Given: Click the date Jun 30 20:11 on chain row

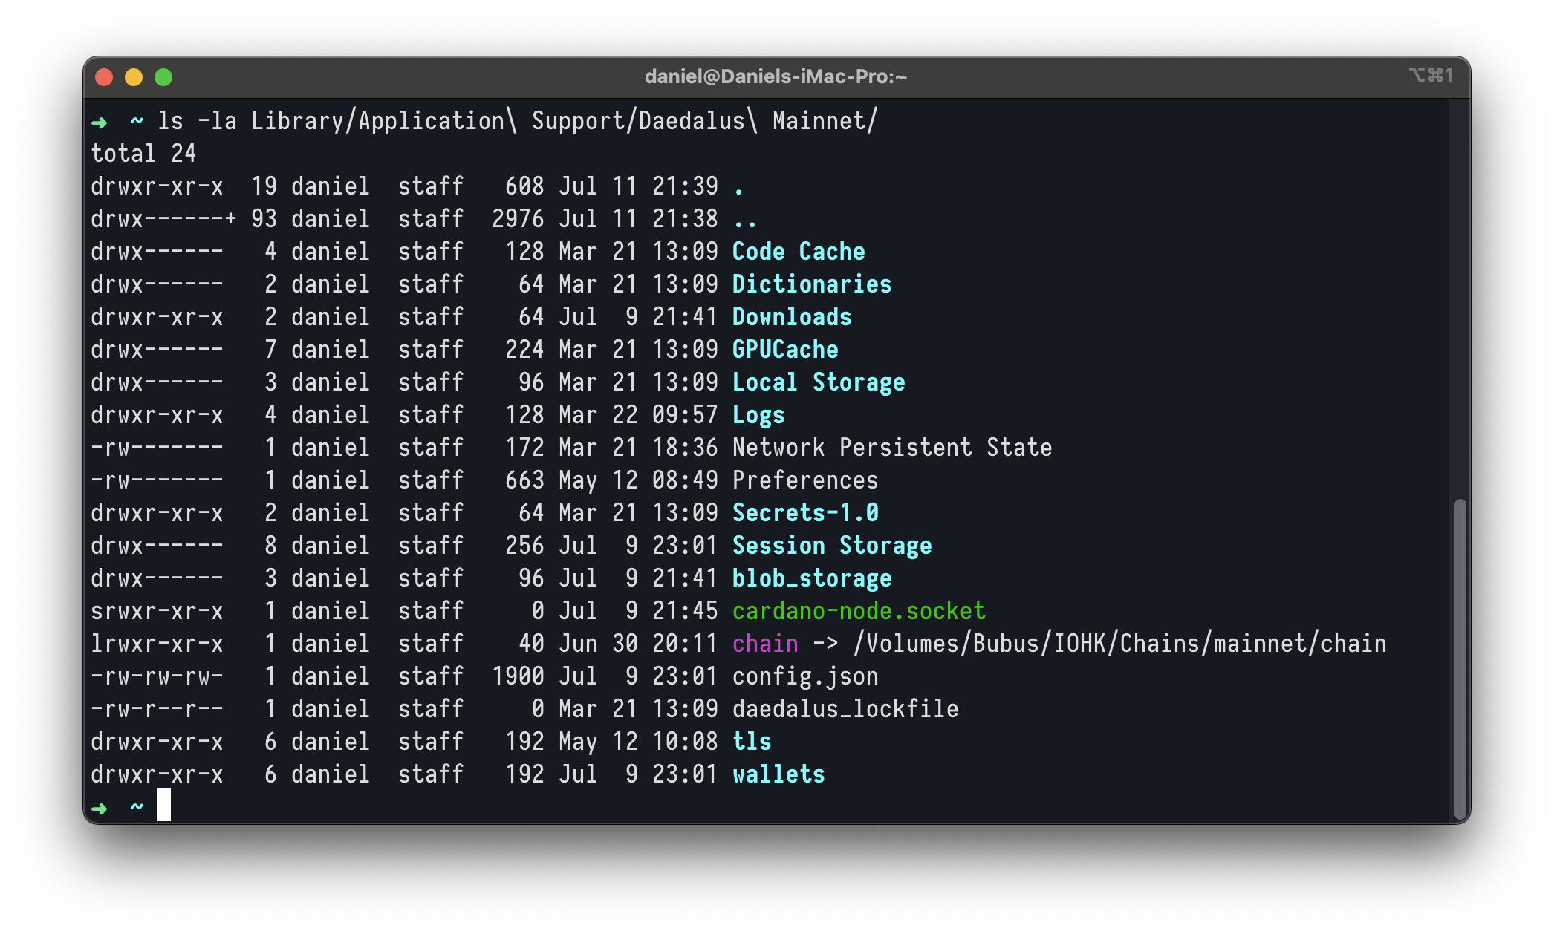Looking at the screenshot, I should point(639,644).
